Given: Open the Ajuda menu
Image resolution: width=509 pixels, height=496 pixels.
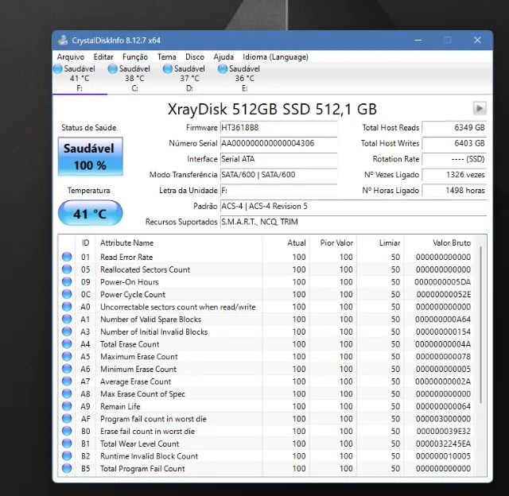Looking at the screenshot, I should point(223,57).
